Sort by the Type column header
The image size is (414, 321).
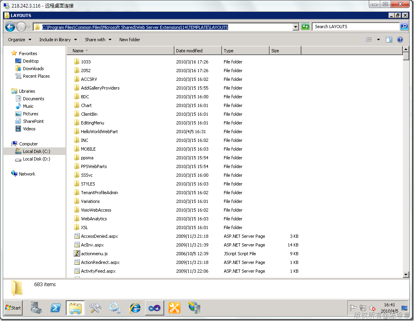pyautogui.click(x=245, y=51)
